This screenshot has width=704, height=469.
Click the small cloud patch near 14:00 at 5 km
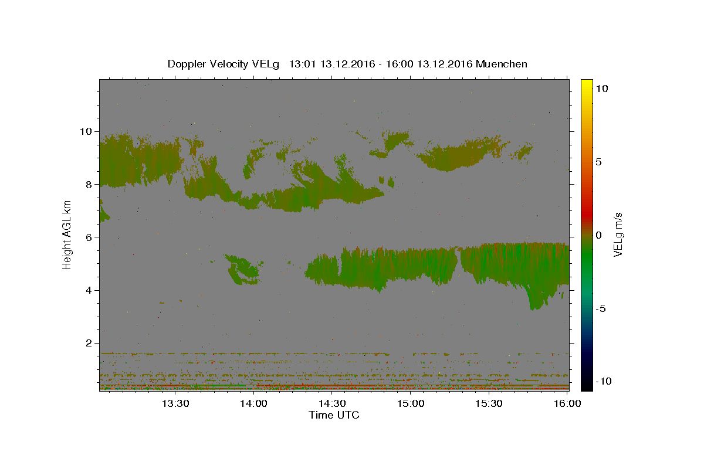point(242,270)
